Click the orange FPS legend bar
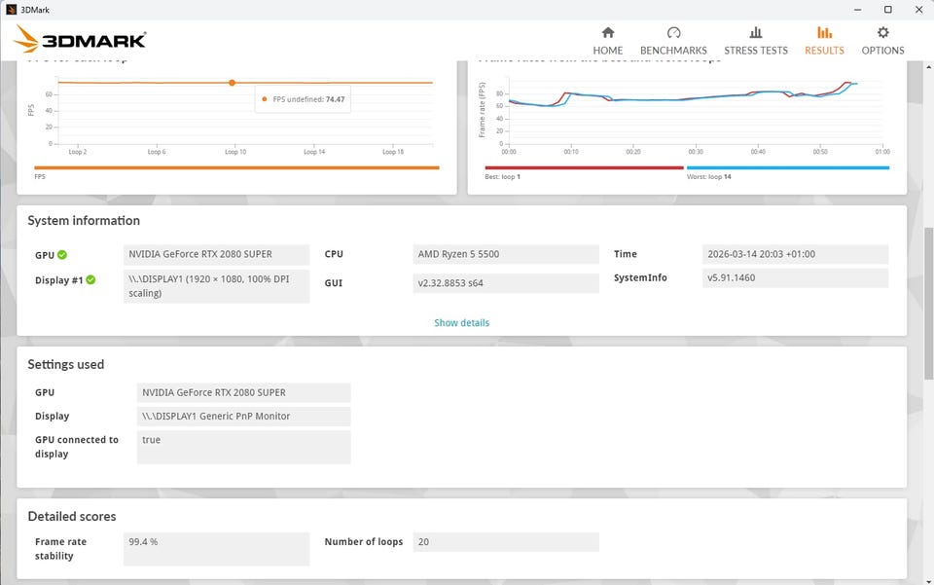The width and height of the screenshot is (934, 585). pos(236,168)
